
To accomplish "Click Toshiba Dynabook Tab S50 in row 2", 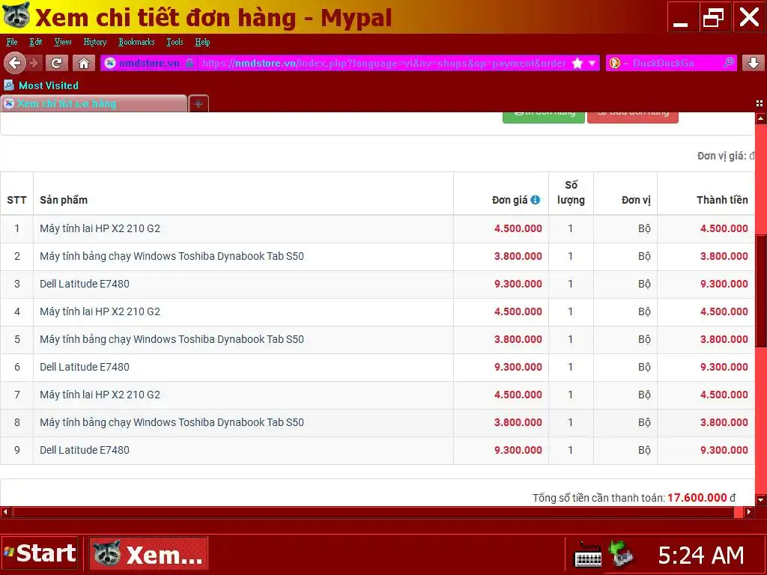I will pyautogui.click(x=172, y=256).
